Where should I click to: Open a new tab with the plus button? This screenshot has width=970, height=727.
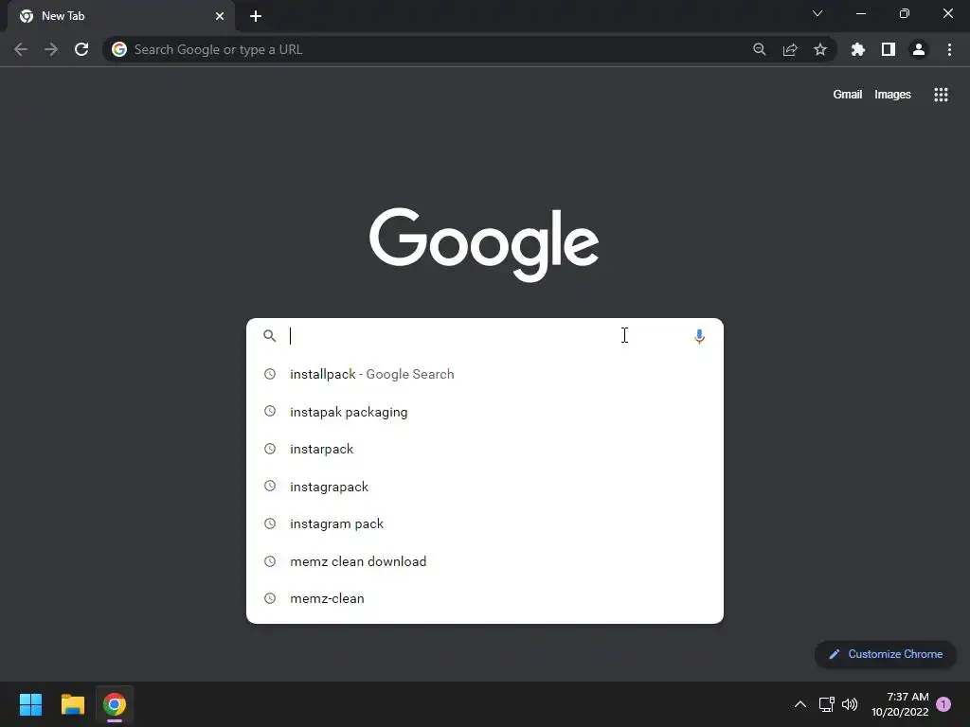[x=256, y=16]
